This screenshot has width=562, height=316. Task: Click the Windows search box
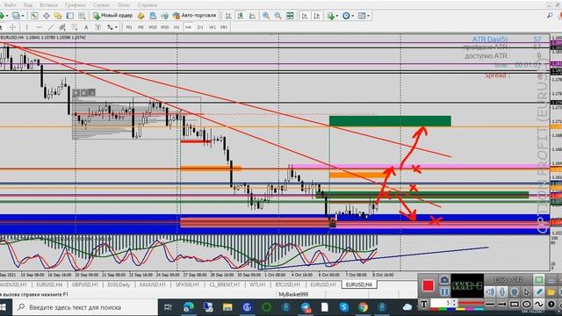[x=85, y=307]
